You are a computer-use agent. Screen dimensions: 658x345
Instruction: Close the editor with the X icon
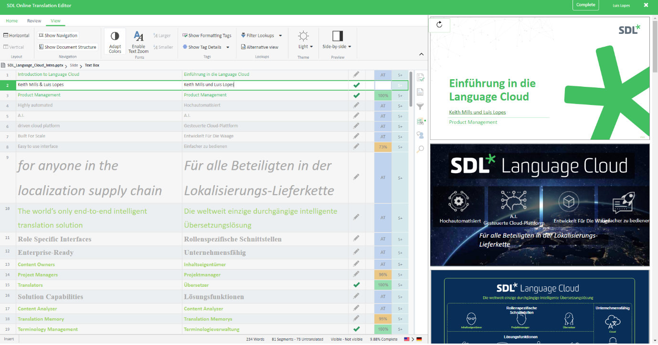click(x=646, y=5)
